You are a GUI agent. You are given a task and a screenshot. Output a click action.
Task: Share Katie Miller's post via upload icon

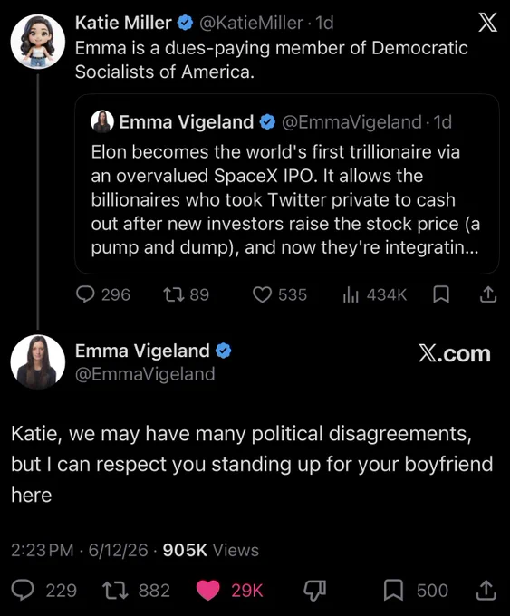(x=488, y=294)
